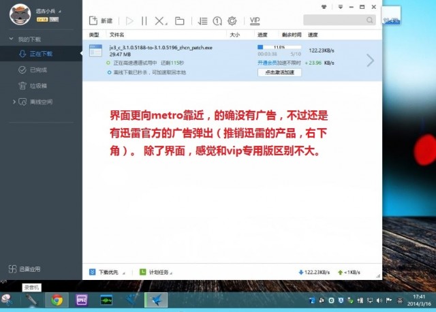Click inside the search input field

click(x=334, y=20)
